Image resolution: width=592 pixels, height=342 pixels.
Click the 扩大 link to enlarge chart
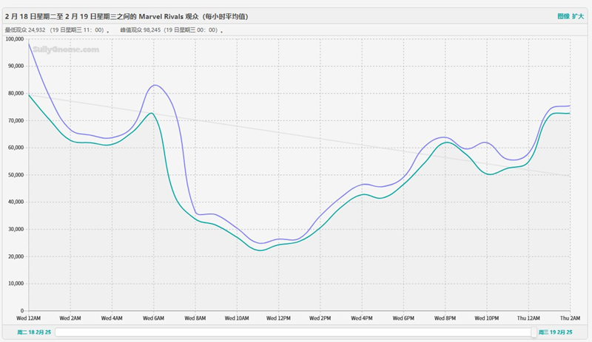[578, 16]
